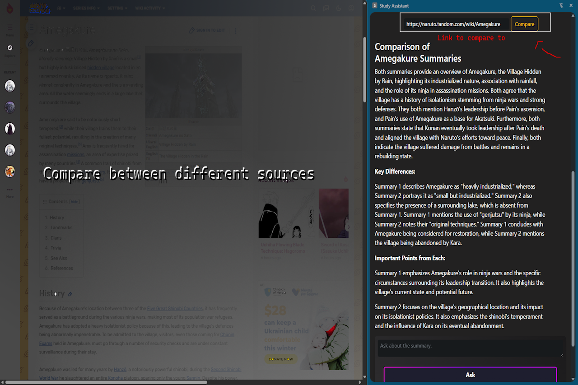Click SIGN IN TO EDIT link
578x385 pixels.
coord(207,31)
